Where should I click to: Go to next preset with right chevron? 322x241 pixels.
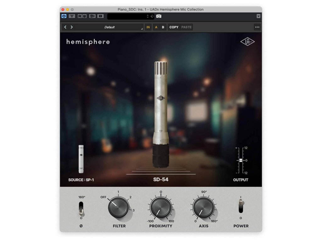coord(71,27)
